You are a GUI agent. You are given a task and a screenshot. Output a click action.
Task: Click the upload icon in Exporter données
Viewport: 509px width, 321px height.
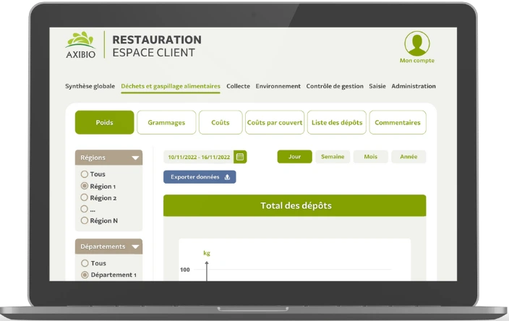click(x=227, y=177)
